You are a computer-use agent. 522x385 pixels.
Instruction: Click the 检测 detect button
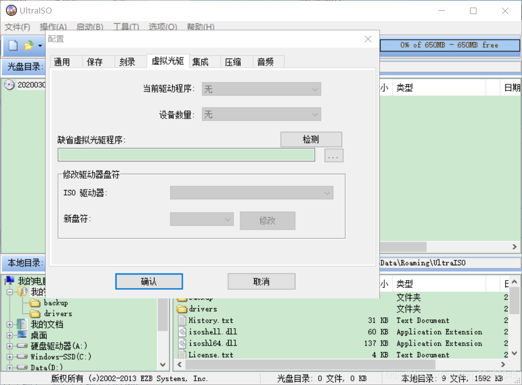point(311,139)
